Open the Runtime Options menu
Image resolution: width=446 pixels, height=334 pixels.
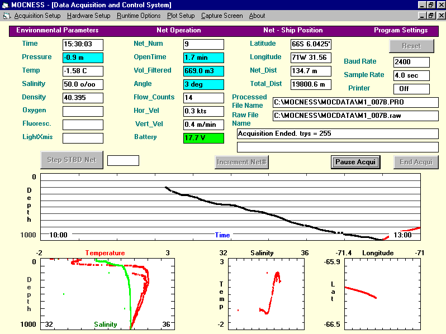[x=139, y=16]
